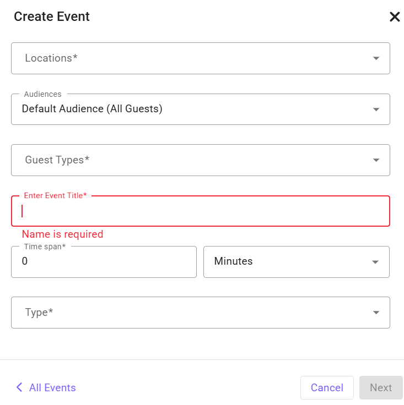
Task: Click the Locations dropdown arrow icon
Action: (x=376, y=58)
